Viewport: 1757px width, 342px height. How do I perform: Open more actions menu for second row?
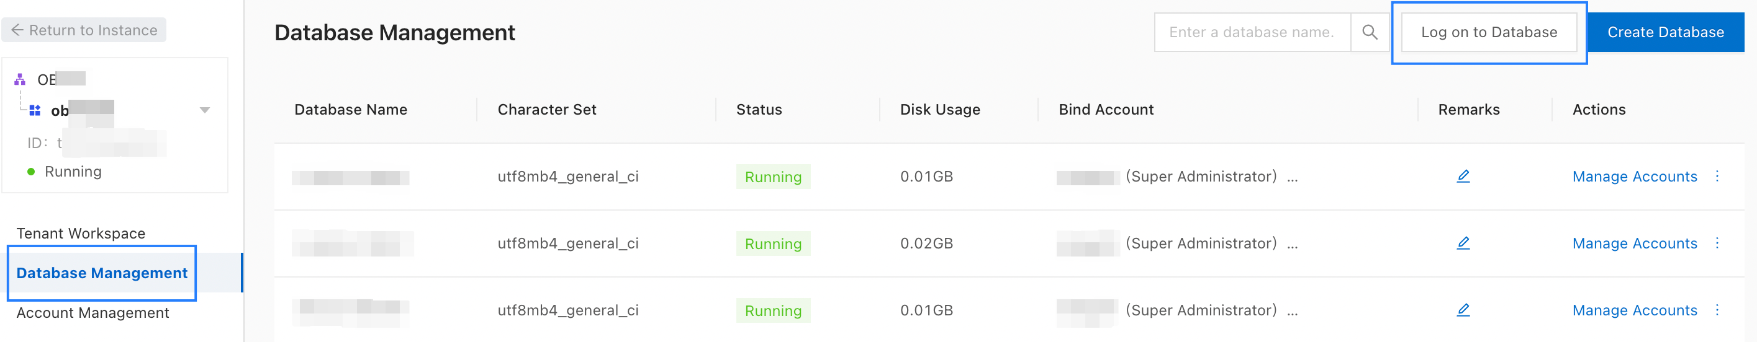1717,243
